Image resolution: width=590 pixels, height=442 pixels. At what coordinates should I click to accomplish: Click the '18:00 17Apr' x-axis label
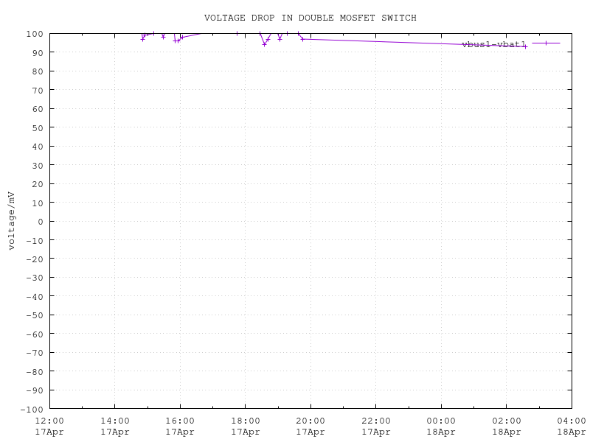pyautogui.click(x=246, y=427)
